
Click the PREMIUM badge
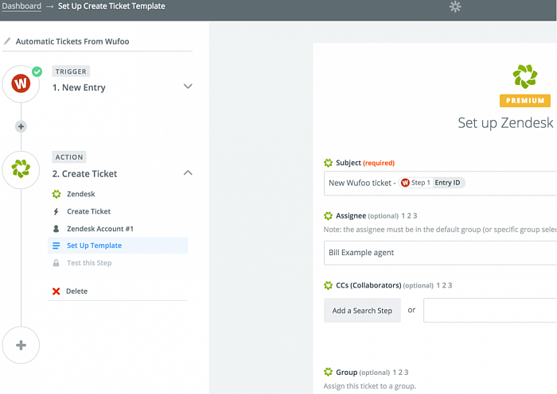pyautogui.click(x=525, y=101)
